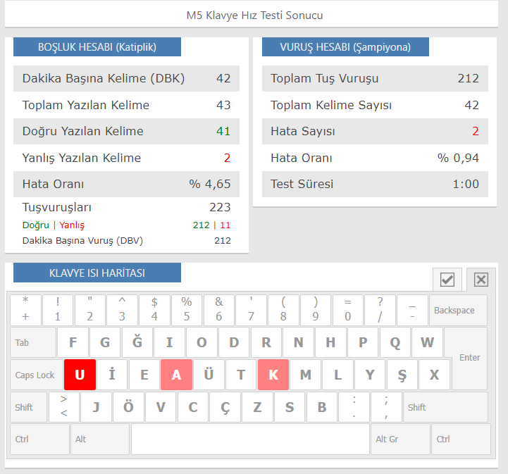
Task: Click the number 5 percent key
Action: tap(187, 310)
